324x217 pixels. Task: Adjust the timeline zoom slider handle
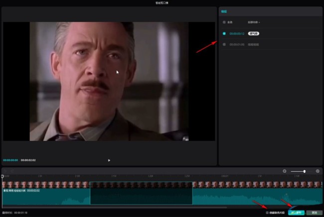[305, 171]
